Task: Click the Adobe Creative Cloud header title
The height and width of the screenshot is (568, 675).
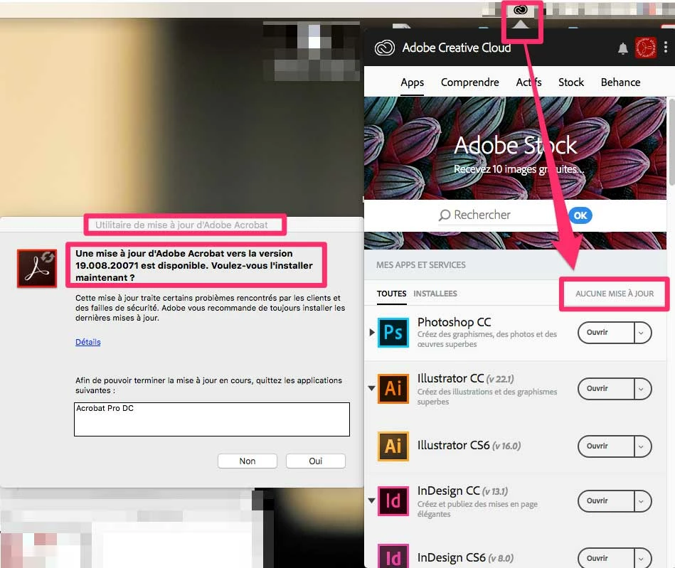Action: click(457, 48)
